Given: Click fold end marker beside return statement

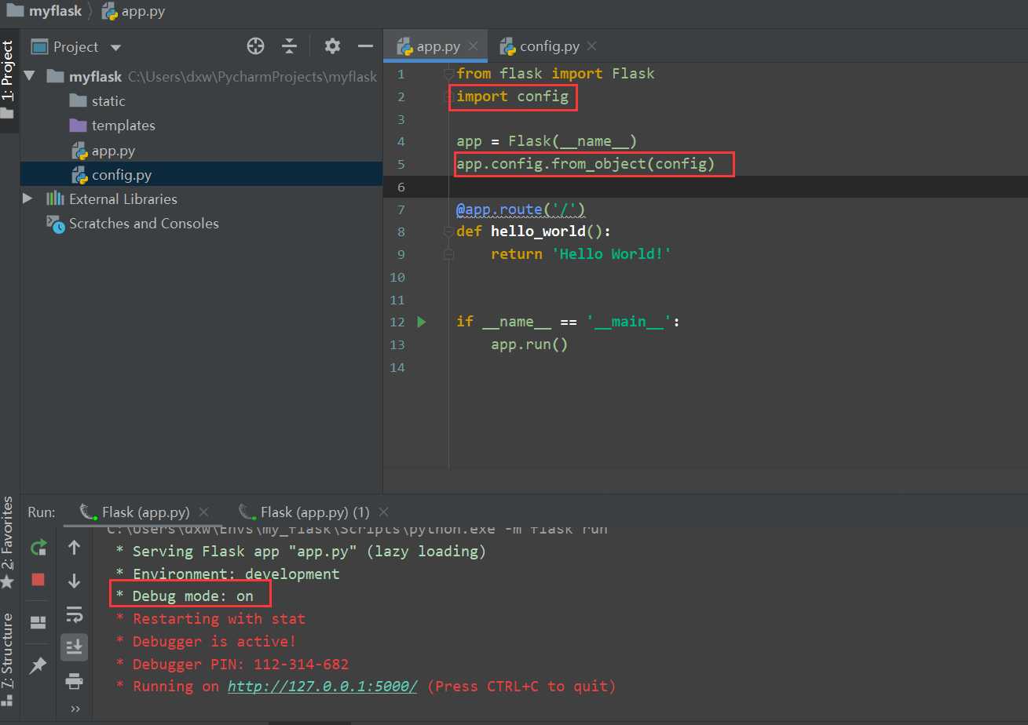Looking at the screenshot, I should pos(448,254).
